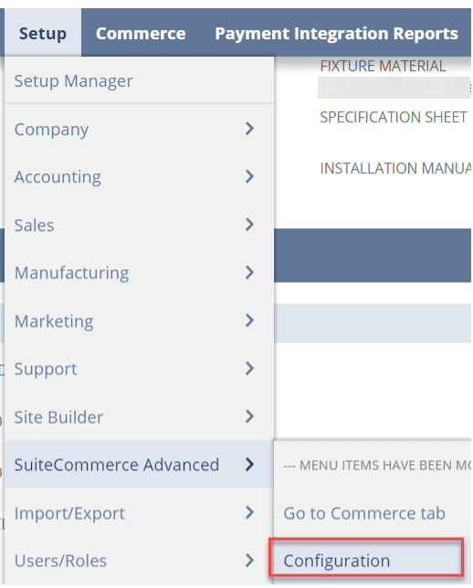Open the Marketing submenu
Viewport: 473px width, 588px height.
click(139, 320)
